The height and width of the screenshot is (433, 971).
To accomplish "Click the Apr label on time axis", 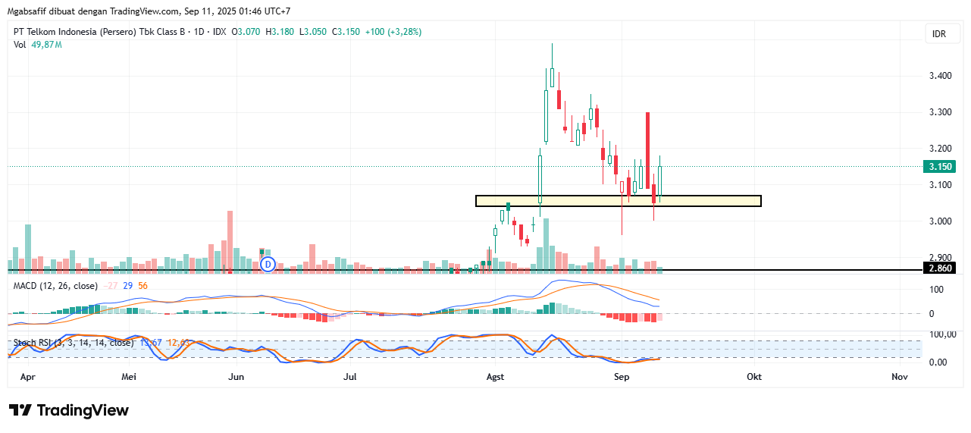I will coord(28,376).
